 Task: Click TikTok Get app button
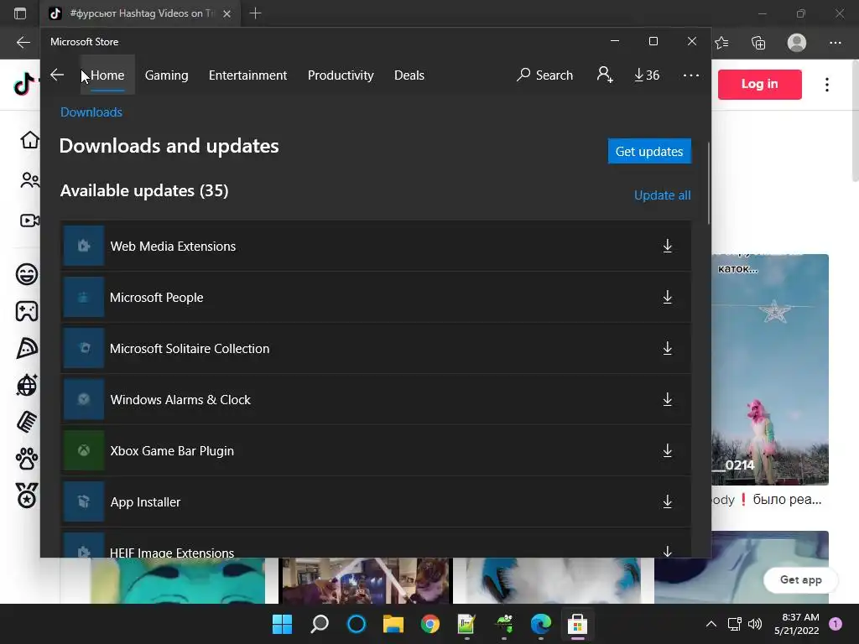click(800, 579)
